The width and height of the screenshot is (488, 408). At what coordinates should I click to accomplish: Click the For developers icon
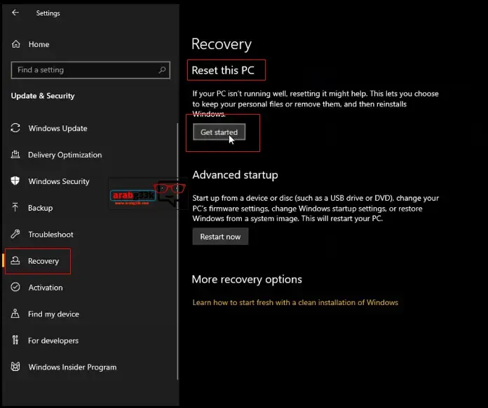(15, 340)
